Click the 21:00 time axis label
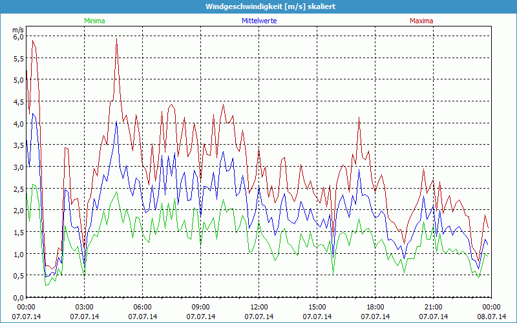Viewport: 517px width, 323px height. coord(433,307)
